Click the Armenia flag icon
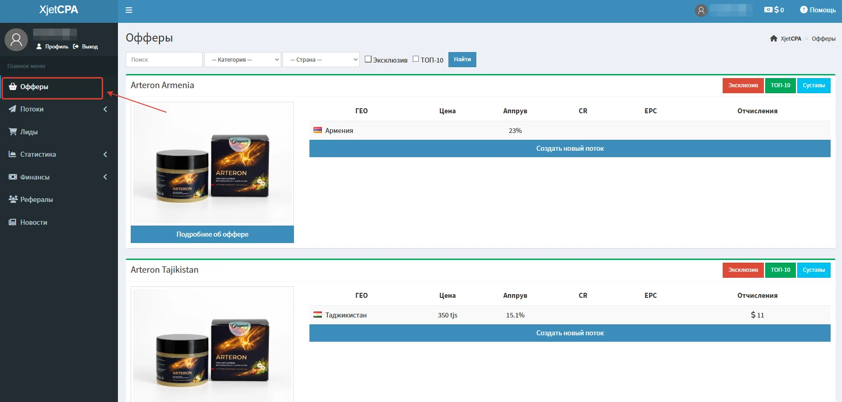This screenshot has width=842, height=402. tap(318, 130)
